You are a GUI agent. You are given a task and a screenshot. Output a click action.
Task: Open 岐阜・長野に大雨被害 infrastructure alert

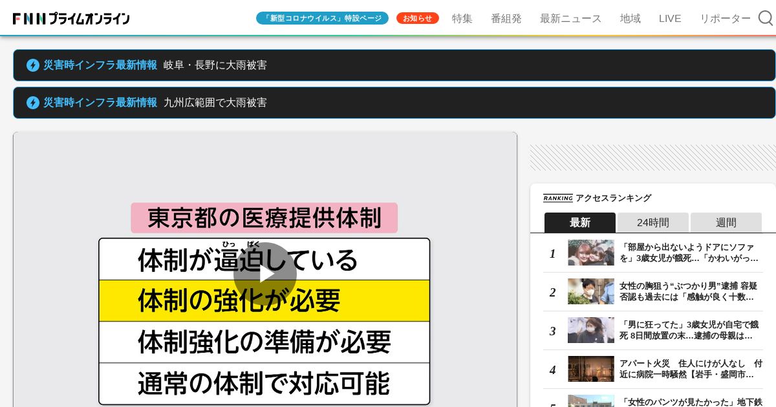[x=394, y=65]
